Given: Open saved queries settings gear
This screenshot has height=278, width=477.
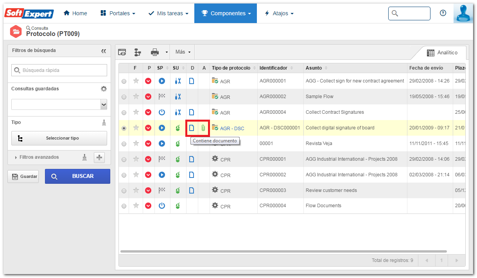Looking at the screenshot, I should point(104,89).
